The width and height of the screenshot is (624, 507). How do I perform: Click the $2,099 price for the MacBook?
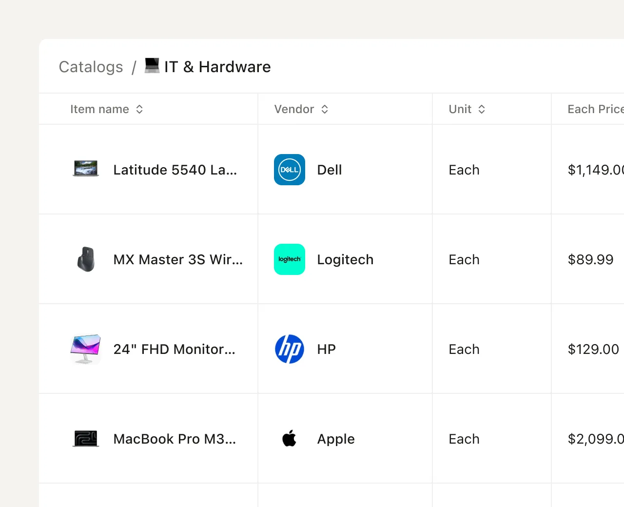(x=596, y=439)
